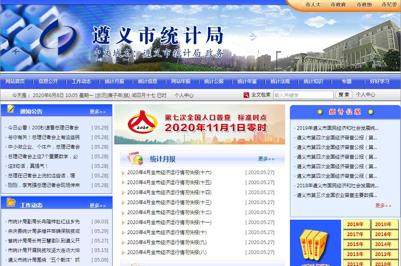Open the 统计年鉴 navigation menu item

pos(247,81)
